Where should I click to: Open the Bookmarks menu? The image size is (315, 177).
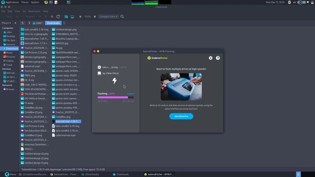point(34,11)
